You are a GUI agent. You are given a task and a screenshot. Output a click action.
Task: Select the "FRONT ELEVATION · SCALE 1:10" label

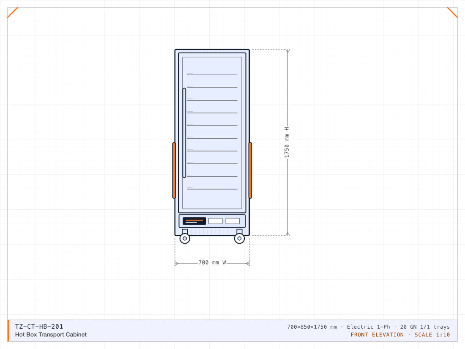click(400, 335)
